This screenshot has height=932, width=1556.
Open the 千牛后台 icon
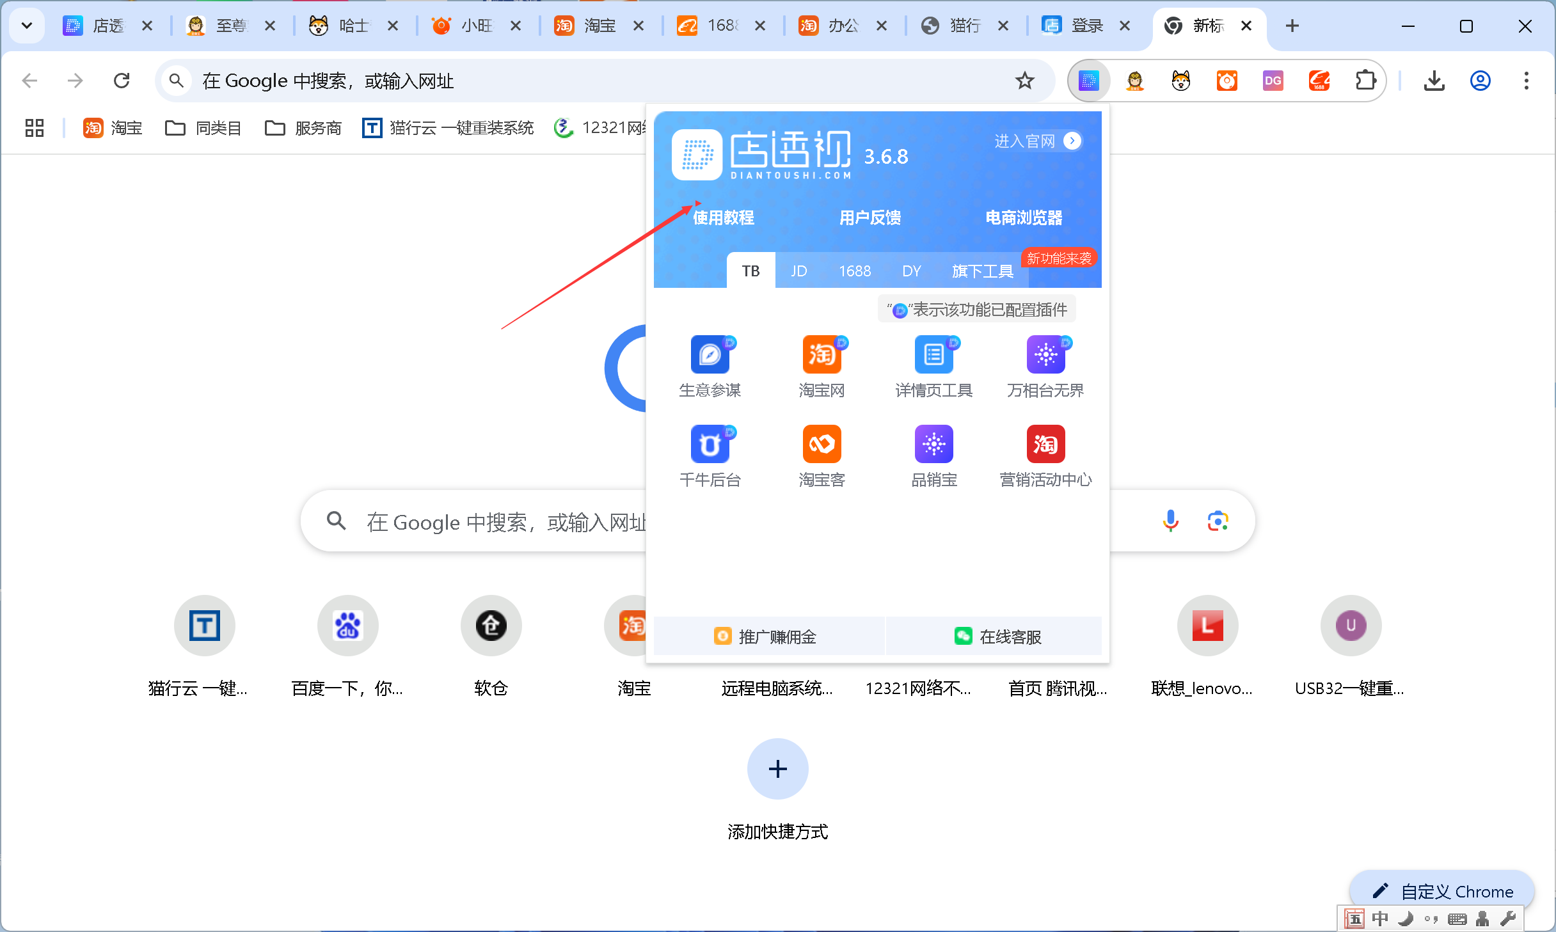[710, 444]
